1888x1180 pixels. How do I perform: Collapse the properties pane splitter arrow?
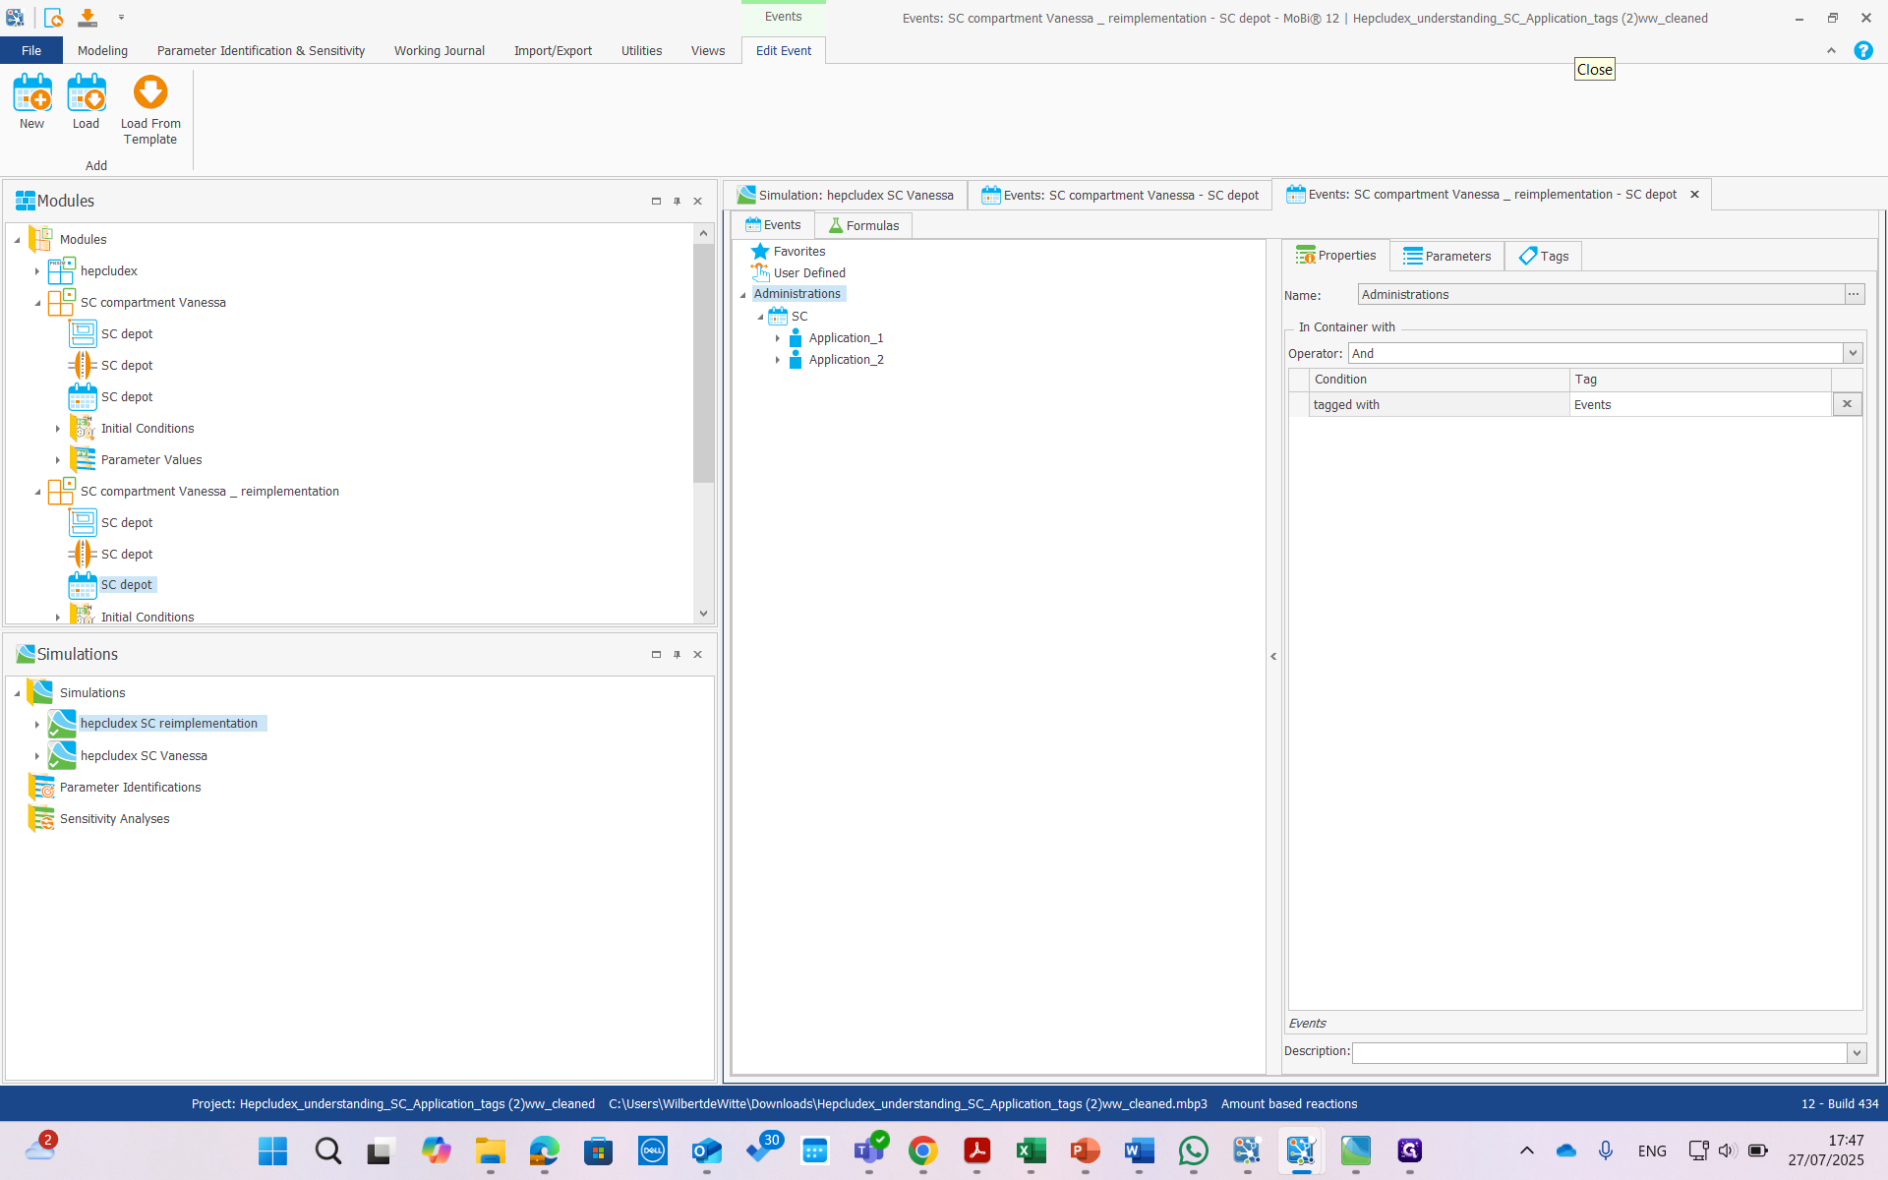click(x=1273, y=656)
